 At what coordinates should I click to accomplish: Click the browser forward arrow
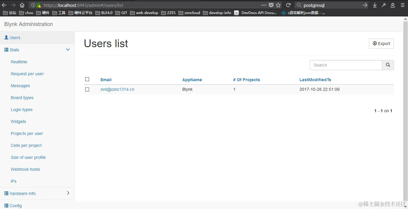(13, 5)
